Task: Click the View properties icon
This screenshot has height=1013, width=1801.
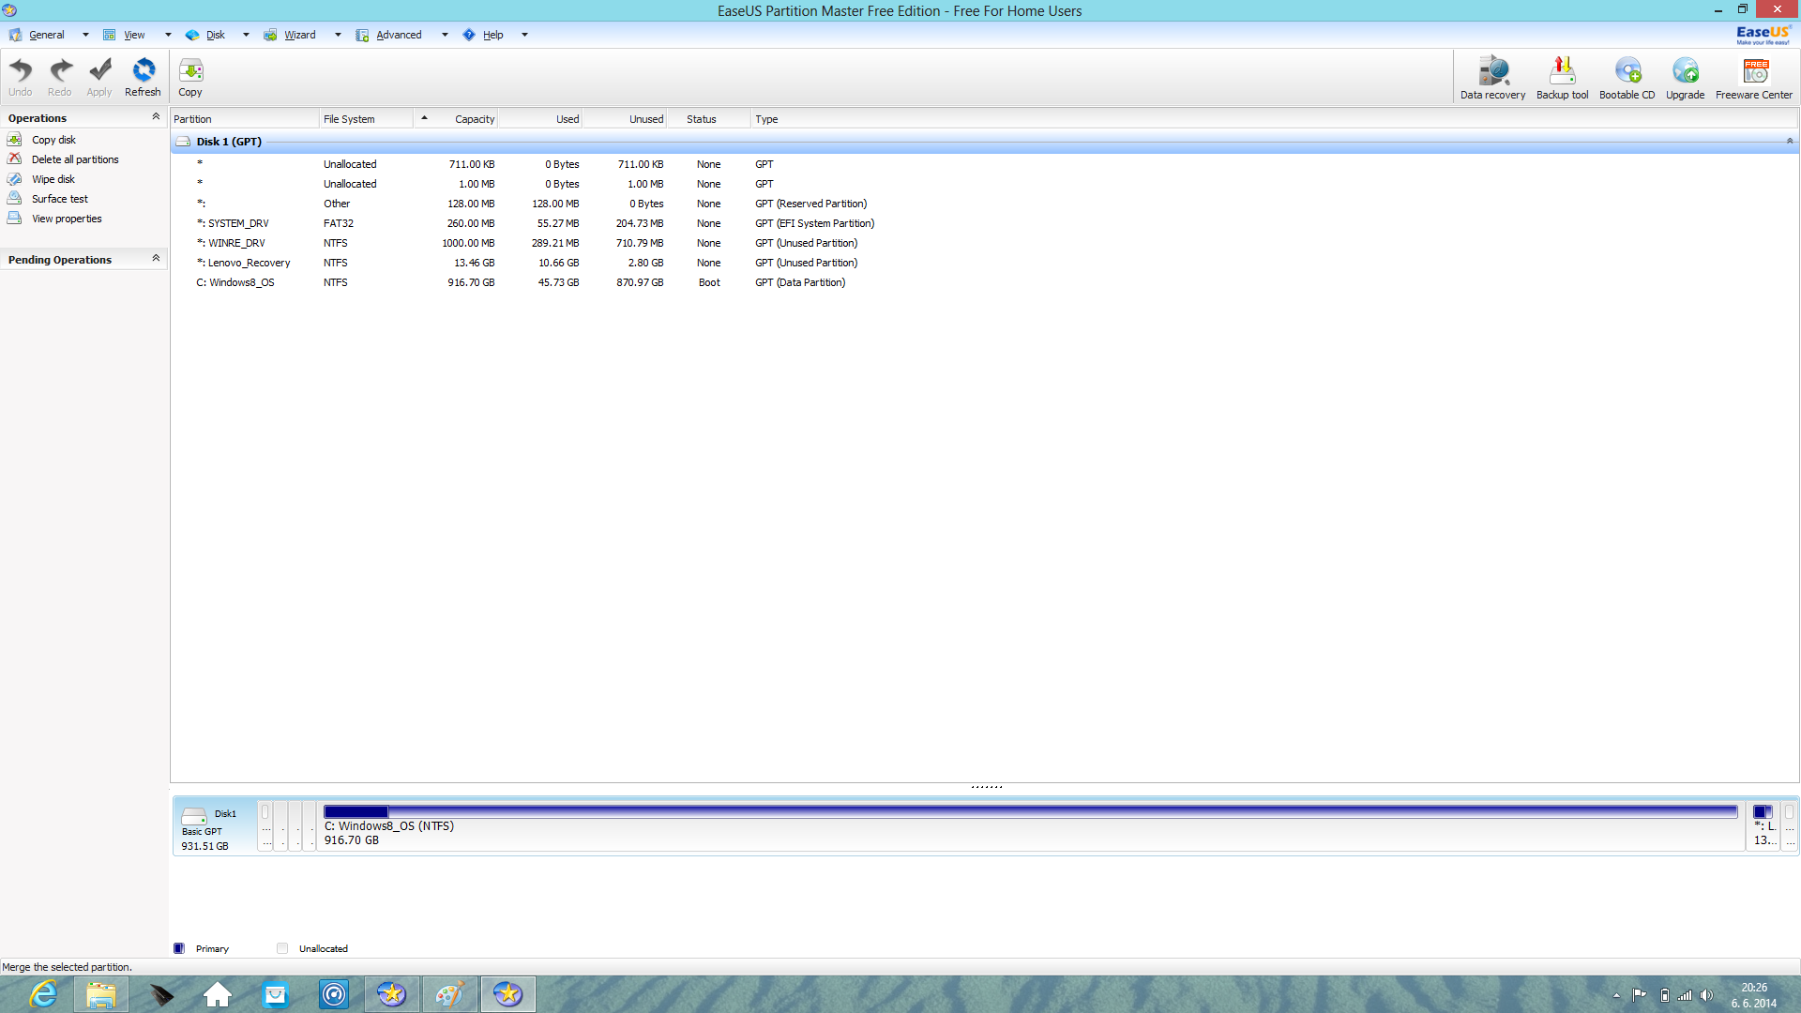Action: (15, 219)
